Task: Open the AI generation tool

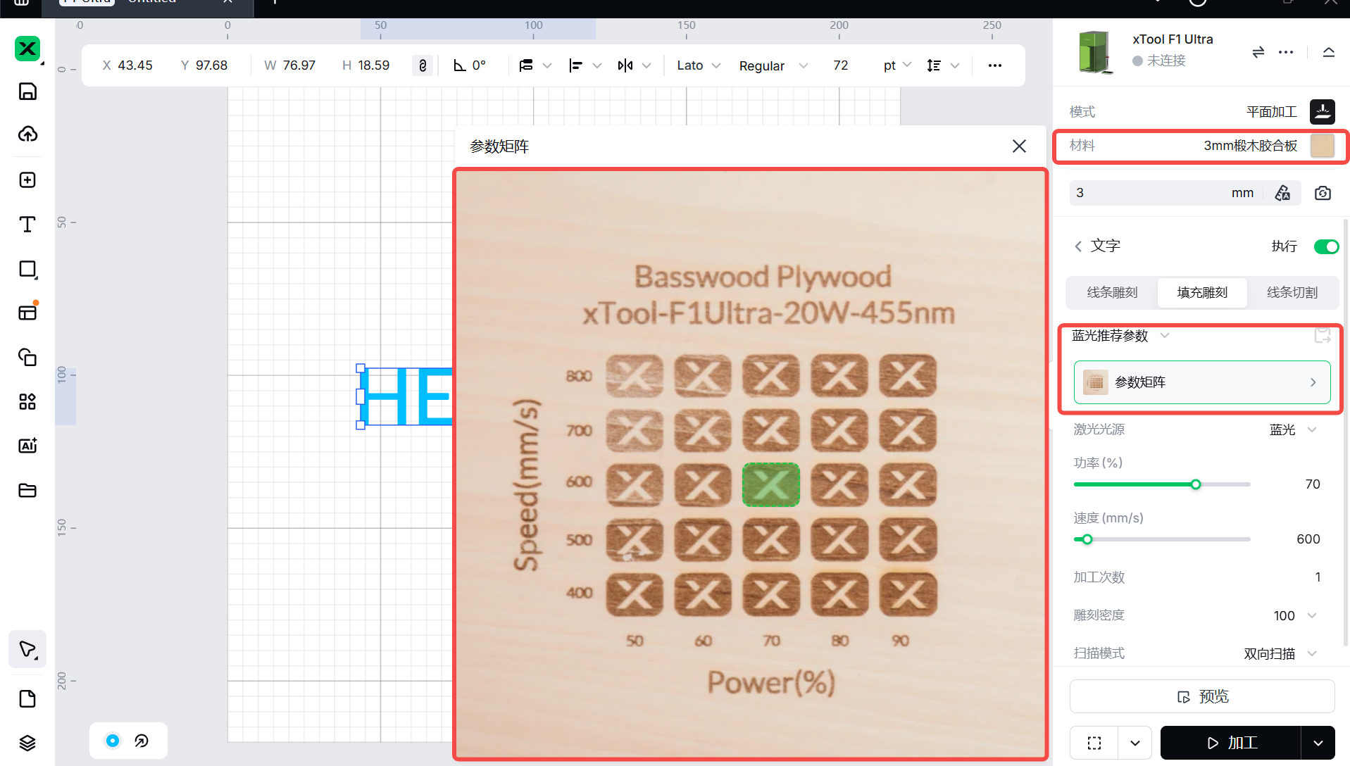Action: click(27, 446)
